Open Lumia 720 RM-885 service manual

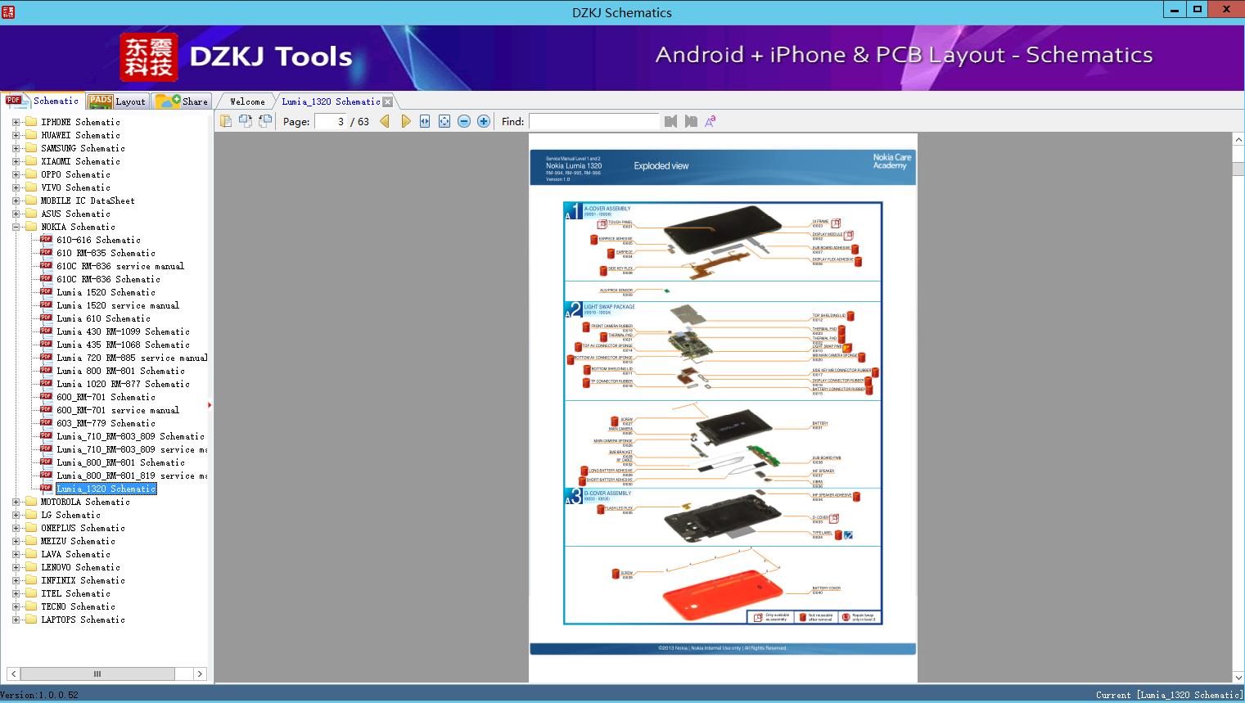[x=132, y=358]
